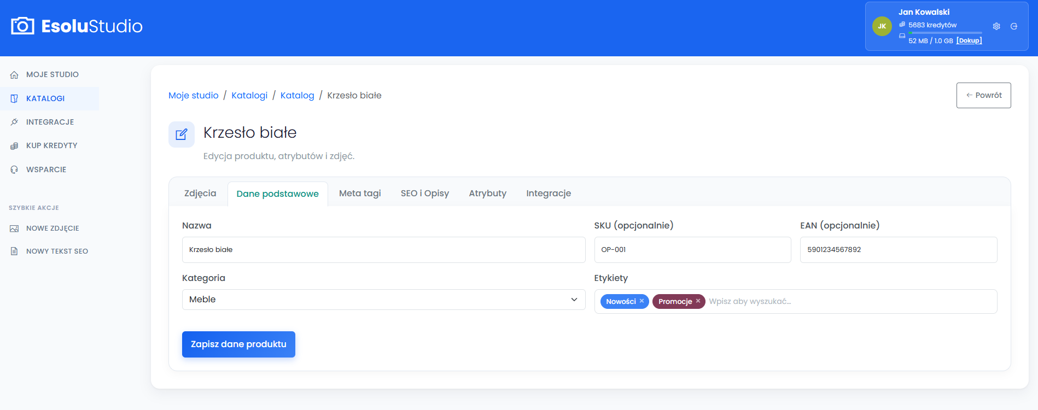The image size is (1038, 410).
Task: Remove the Promocje tag with its x
Action: tap(698, 301)
